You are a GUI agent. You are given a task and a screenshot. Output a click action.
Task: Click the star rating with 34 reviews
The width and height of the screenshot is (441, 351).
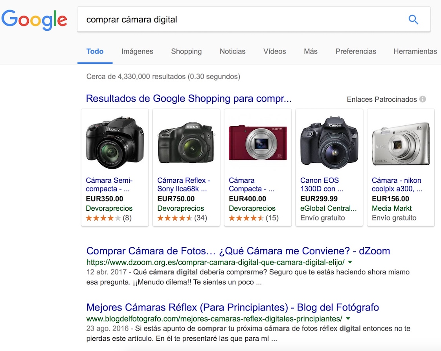(x=182, y=218)
